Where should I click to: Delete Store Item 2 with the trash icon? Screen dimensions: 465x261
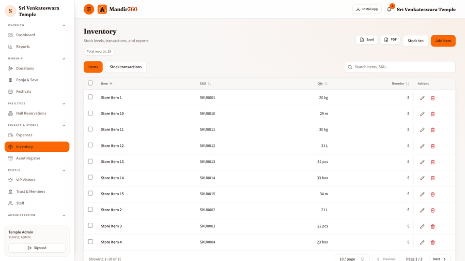[x=433, y=210]
